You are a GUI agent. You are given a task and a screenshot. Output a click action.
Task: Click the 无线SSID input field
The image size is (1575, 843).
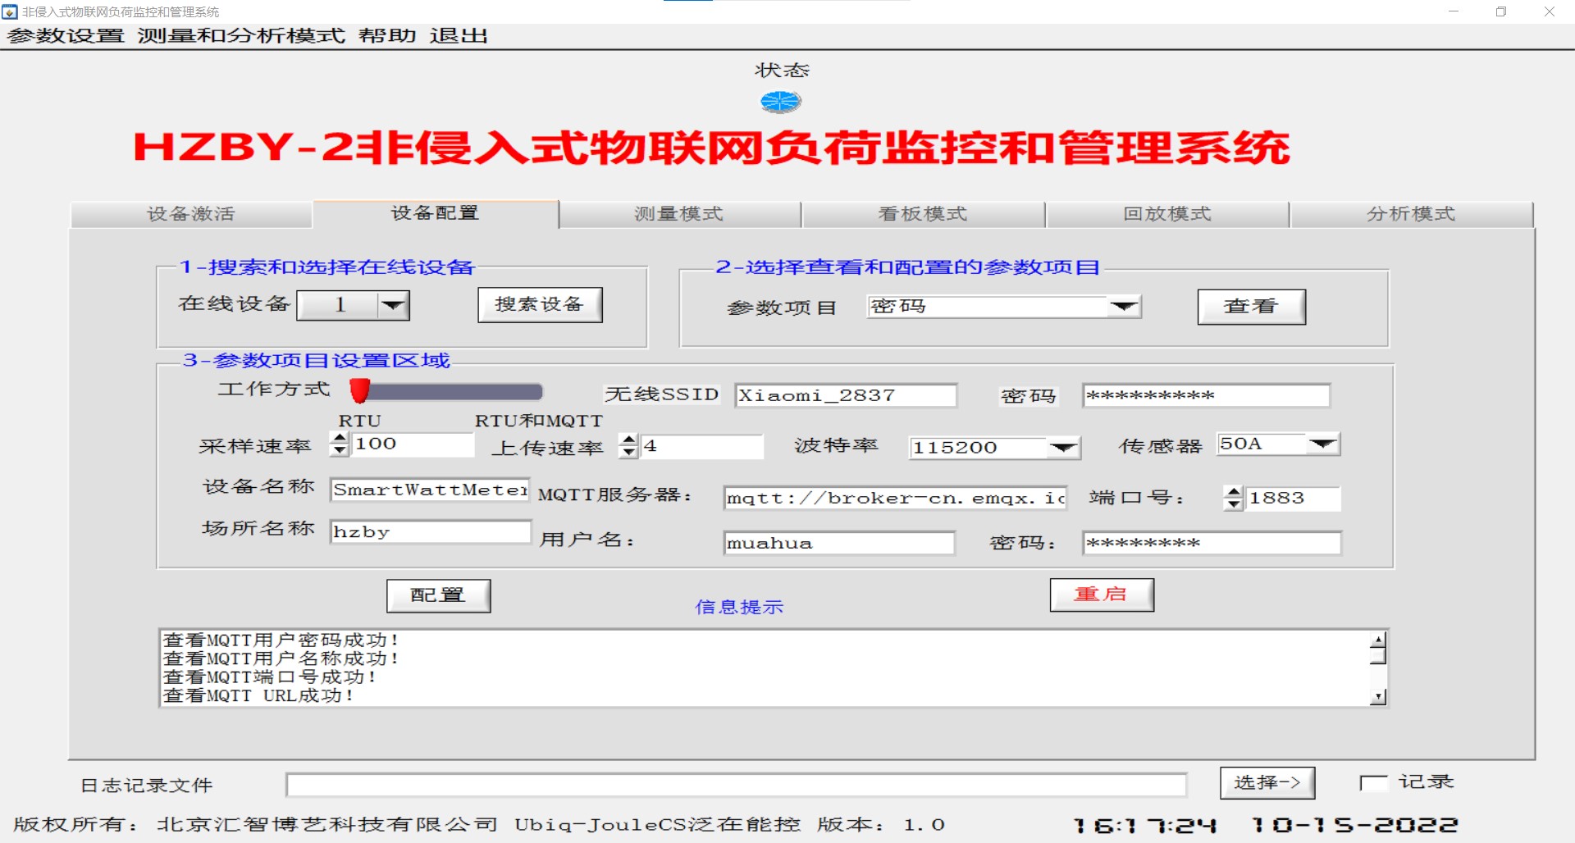(x=845, y=395)
